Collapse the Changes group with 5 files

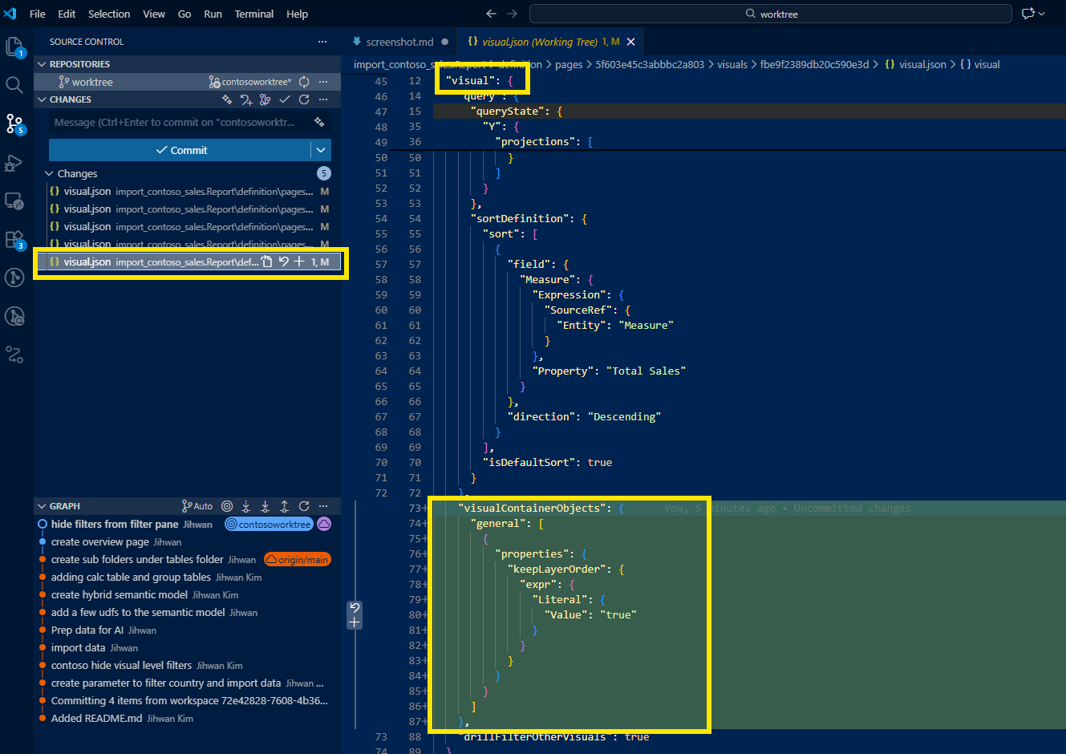click(x=50, y=173)
